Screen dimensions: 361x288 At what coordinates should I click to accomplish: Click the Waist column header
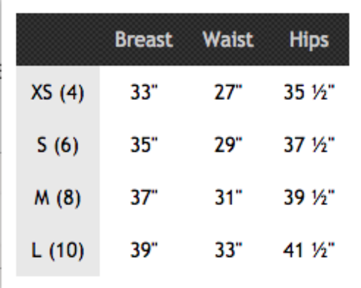click(228, 40)
